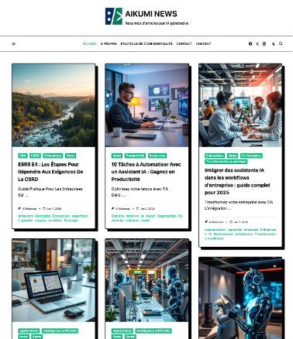The image size is (293, 339).
Task: Click the date on ESRS E4 card
Action: 53,209
